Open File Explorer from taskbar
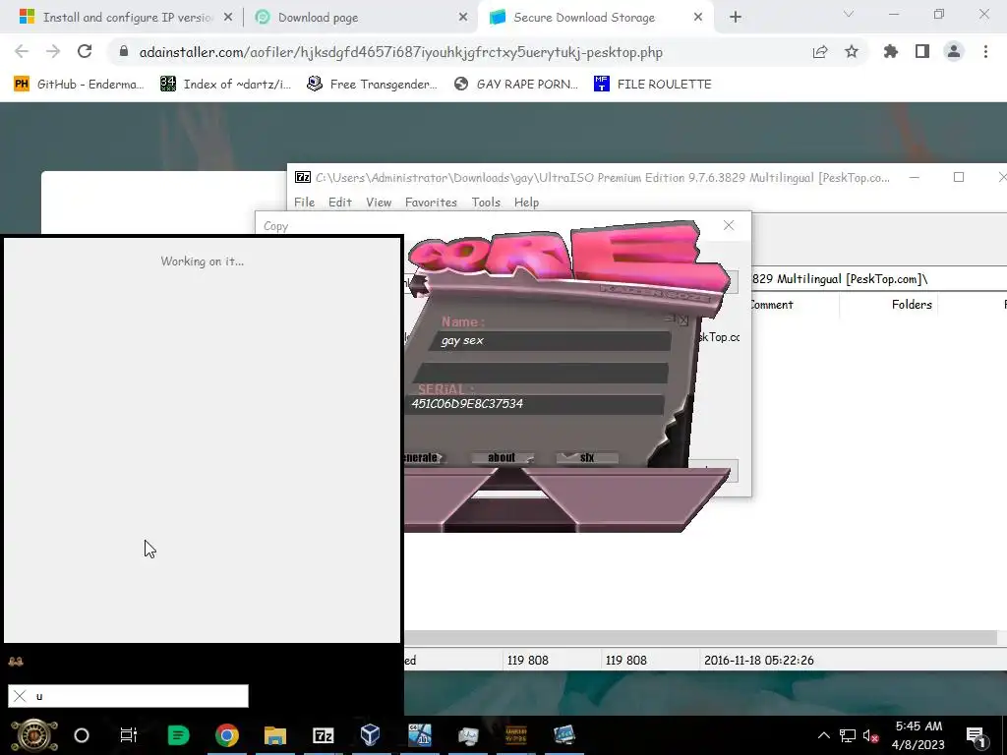Image resolution: width=1007 pixels, height=755 pixels. [x=275, y=735]
